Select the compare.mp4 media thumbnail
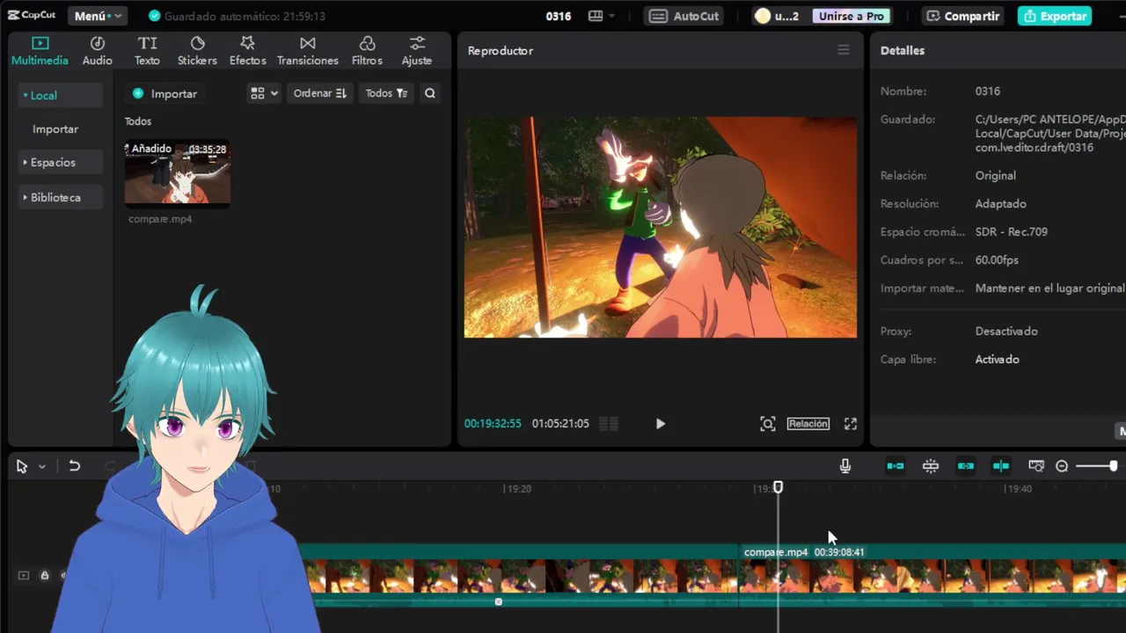1126x633 pixels. [x=178, y=173]
